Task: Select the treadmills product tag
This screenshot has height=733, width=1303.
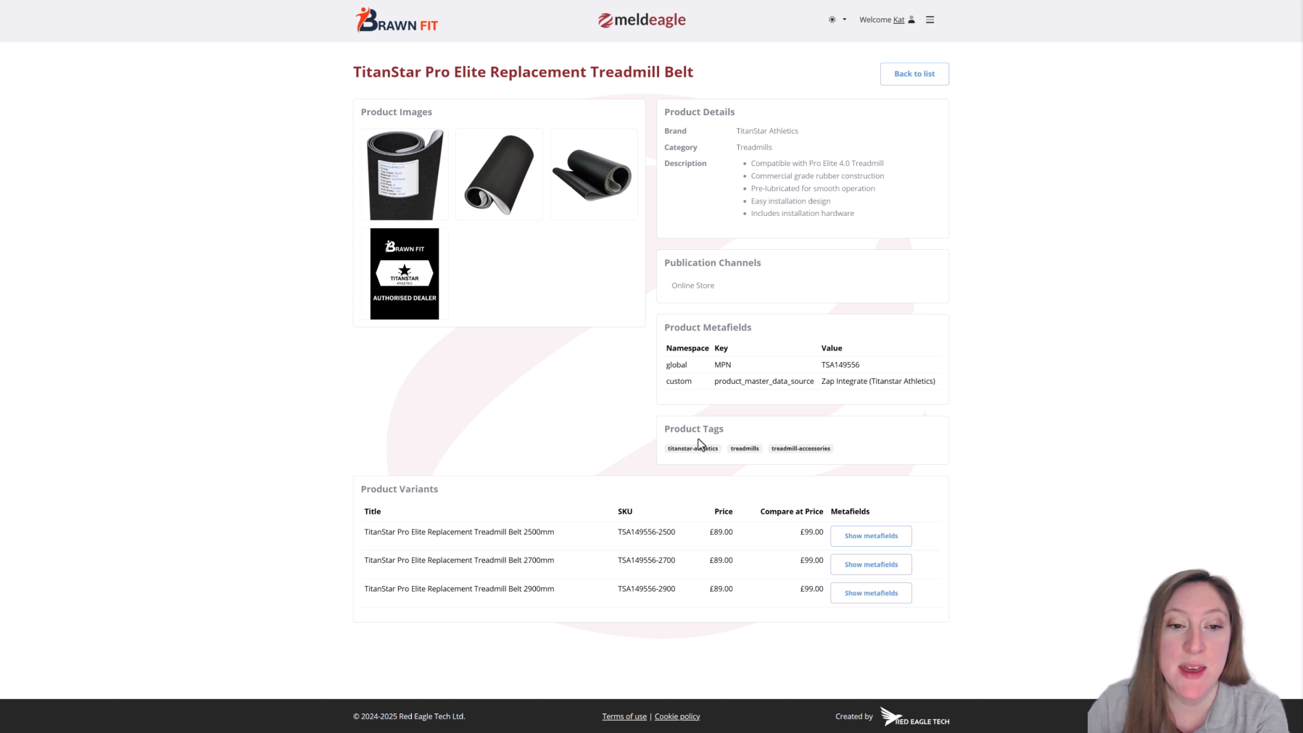Action: click(x=744, y=448)
